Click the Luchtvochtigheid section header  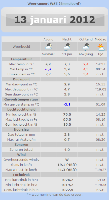click(21, 109)
